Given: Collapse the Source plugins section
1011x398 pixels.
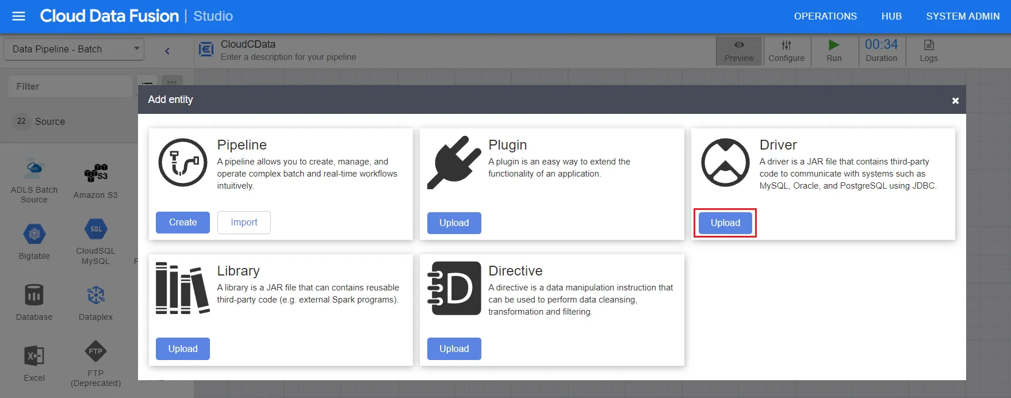Looking at the screenshot, I should (49, 121).
